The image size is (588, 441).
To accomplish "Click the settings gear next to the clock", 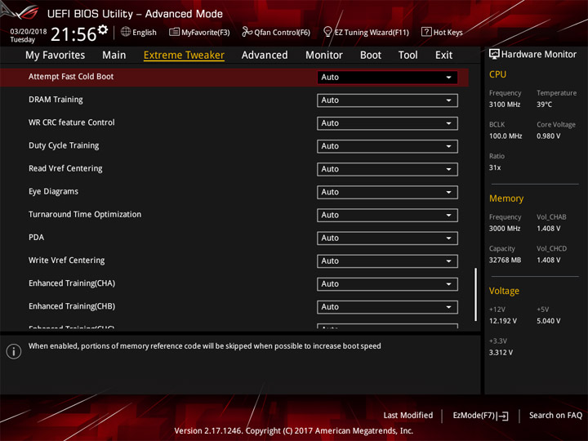I will click(x=103, y=29).
